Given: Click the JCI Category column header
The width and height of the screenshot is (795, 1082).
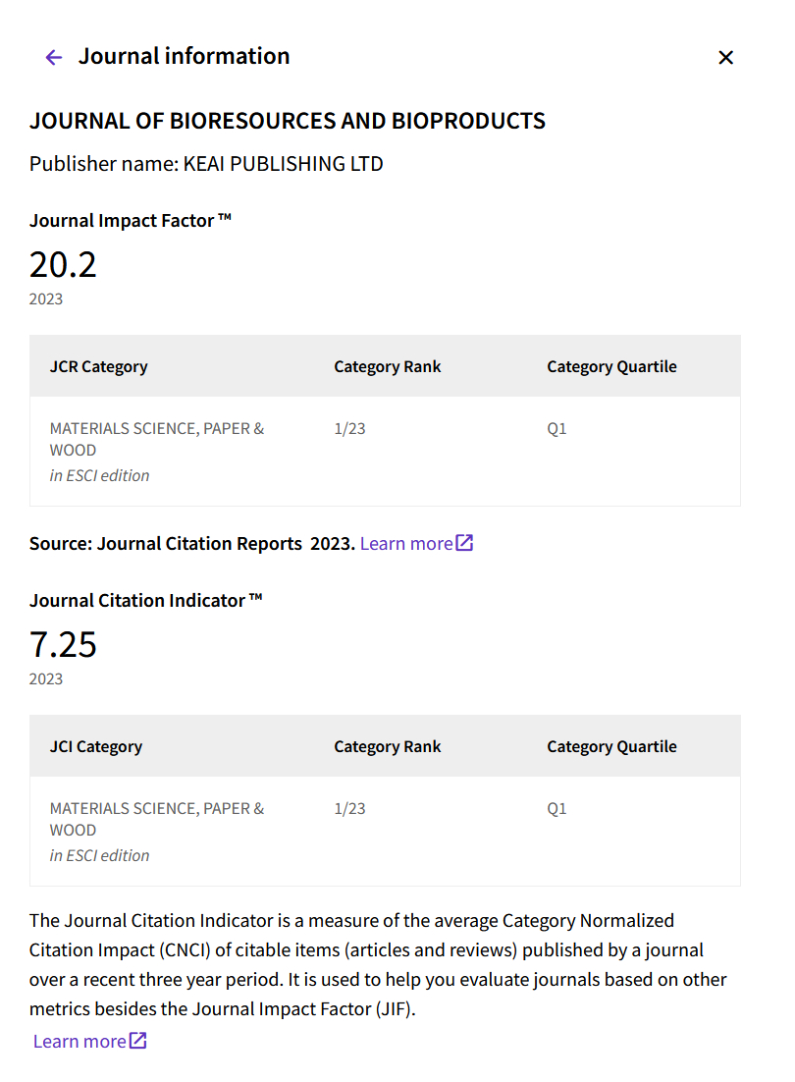Looking at the screenshot, I should click(x=96, y=746).
